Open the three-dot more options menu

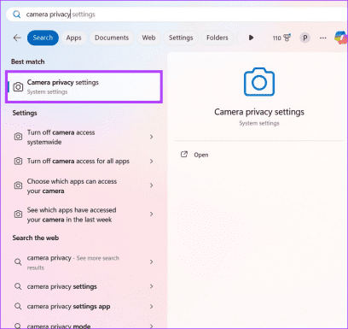click(323, 38)
